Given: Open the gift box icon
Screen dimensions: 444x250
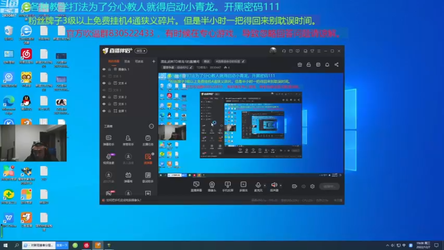Looking at the screenshot, I should pos(300,64).
